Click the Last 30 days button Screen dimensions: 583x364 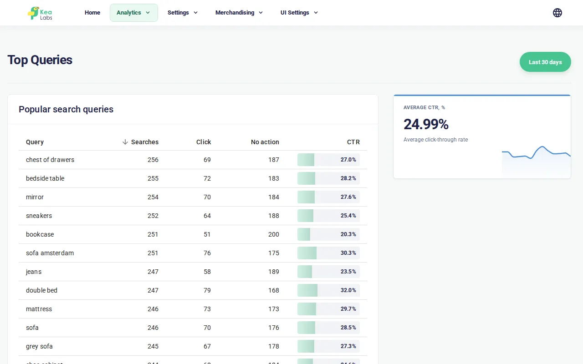pyautogui.click(x=545, y=62)
